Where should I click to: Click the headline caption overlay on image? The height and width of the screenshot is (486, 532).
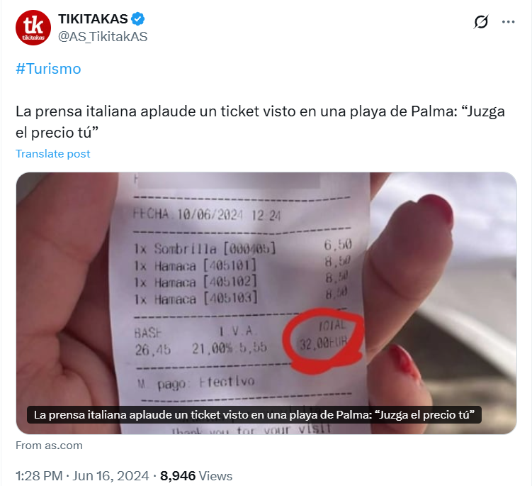[254, 414]
